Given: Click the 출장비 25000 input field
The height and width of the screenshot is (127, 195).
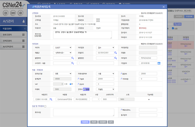Looking at the screenshot, I should pos(148,74).
